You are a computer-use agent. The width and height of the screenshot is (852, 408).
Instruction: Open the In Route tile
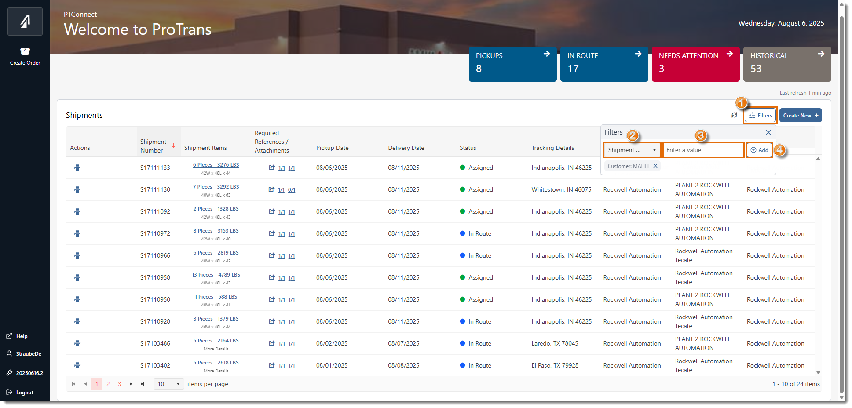603,64
